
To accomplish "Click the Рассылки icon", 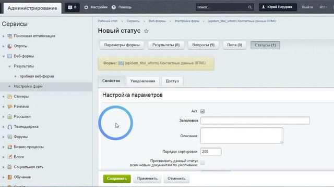I will click(9, 116).
